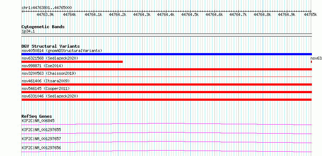The height and width of the screenshot is (156, 322).
Task: Click nsv546145 Cooper2011 label
Action: [x=46, y=88]
